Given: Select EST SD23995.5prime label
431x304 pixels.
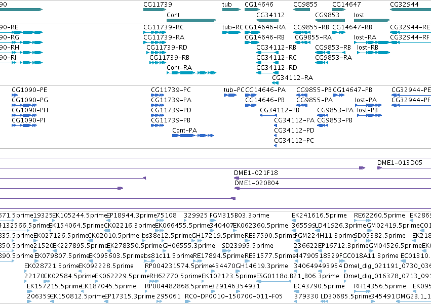Looking at the screenshot, I should [x=248, y=246].
